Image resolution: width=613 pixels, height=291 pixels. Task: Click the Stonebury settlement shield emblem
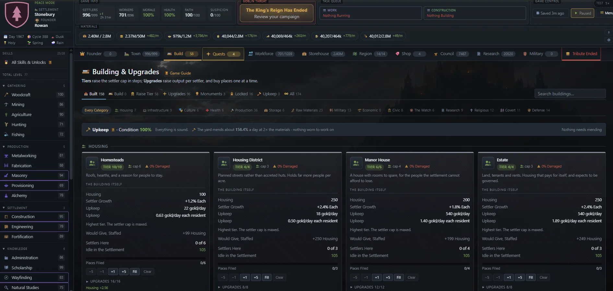[x=17, y=15]
